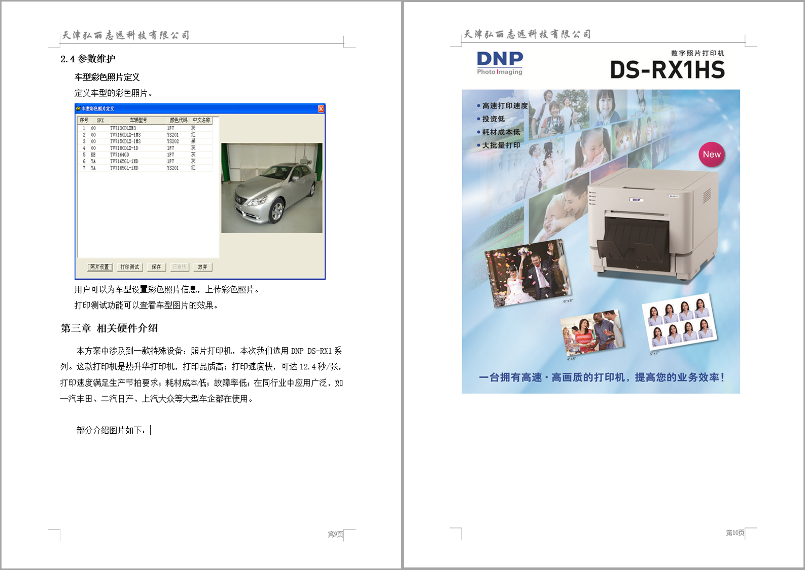Click the greyed-out 已审核 button
Image resolution: width=805 pixels, height=570 pixels.
[x=179, y=267]
